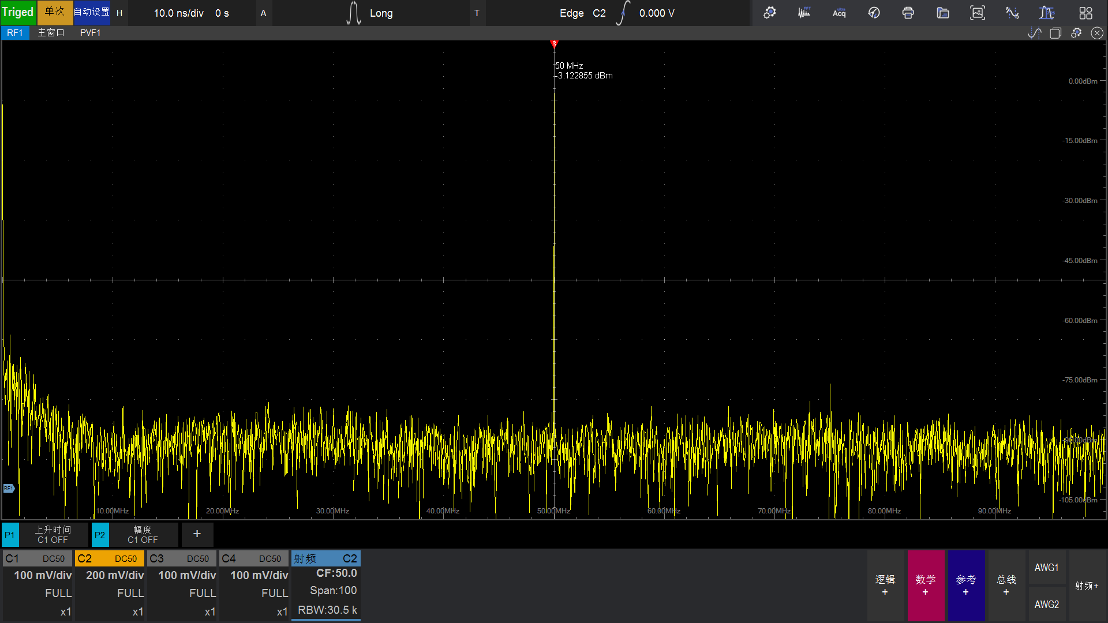Screen dimensions: 1108x623
Task: Open the system settings gear icon
Action: click(x=769, y=13)
